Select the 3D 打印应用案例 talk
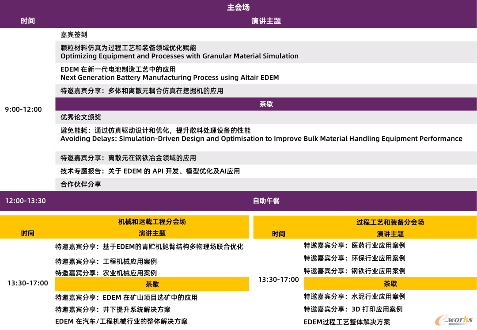Viewport: 477px width, 330px height. click(x=353, y=309)
